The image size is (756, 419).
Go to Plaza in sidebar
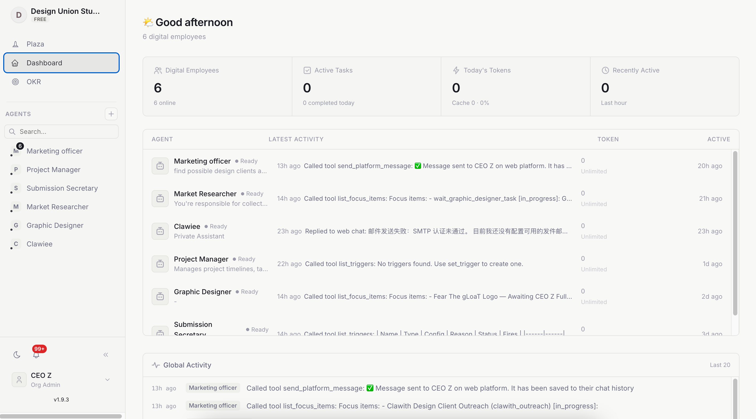[61, 44]
